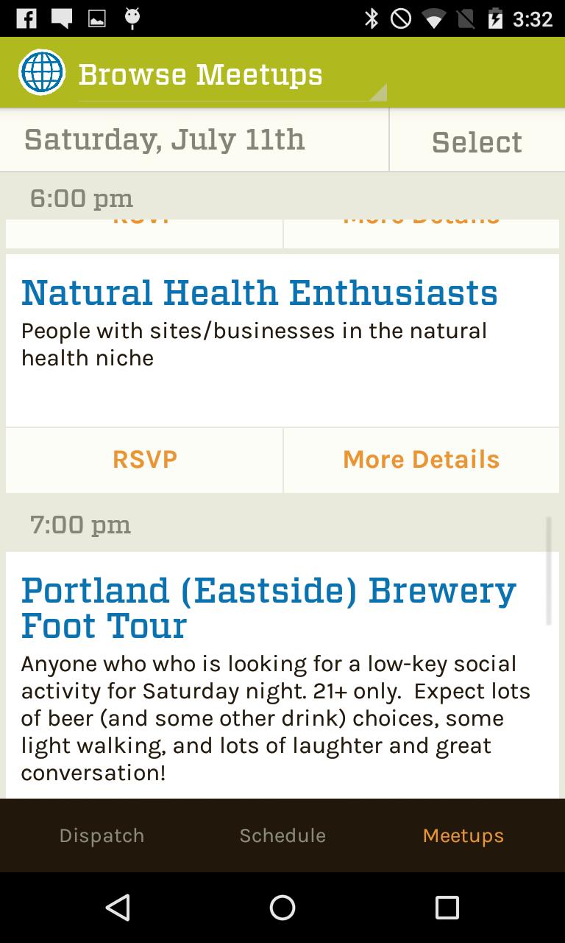Switch to the Dispatch tab
Image resolution: width=565 pixels, height=943 pixels.
(102, 835)
